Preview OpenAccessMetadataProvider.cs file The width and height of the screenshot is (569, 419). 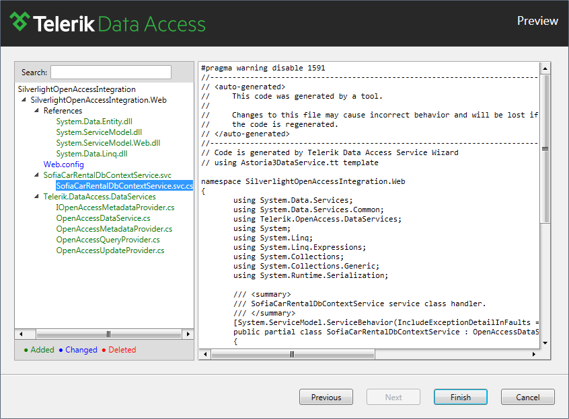(x=114, y=229)
